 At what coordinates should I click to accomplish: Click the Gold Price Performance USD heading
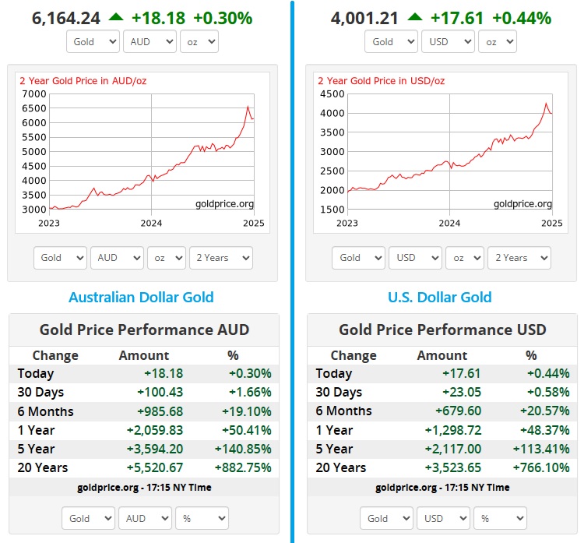tap(442, 330)
